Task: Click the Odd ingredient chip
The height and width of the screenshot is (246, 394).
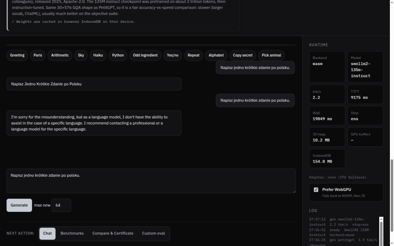Action: [x=145, y=55]
